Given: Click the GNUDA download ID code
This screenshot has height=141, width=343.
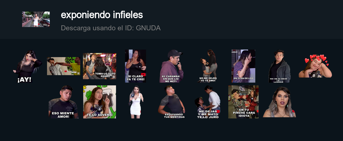Looking at the screenshot, I should [148, 28].
